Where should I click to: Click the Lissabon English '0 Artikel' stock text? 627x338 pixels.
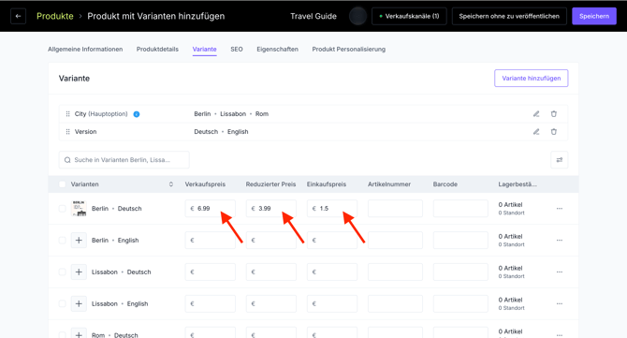coord(510,300)
